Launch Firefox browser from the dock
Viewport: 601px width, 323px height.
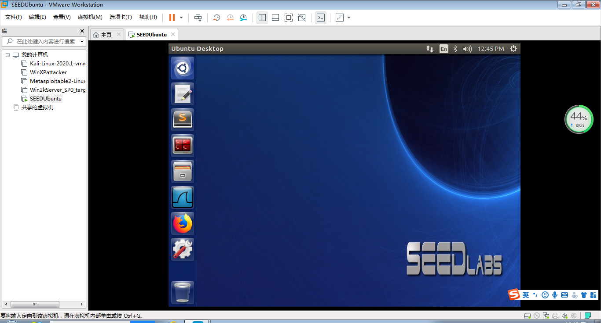click(x=182, y=223)
